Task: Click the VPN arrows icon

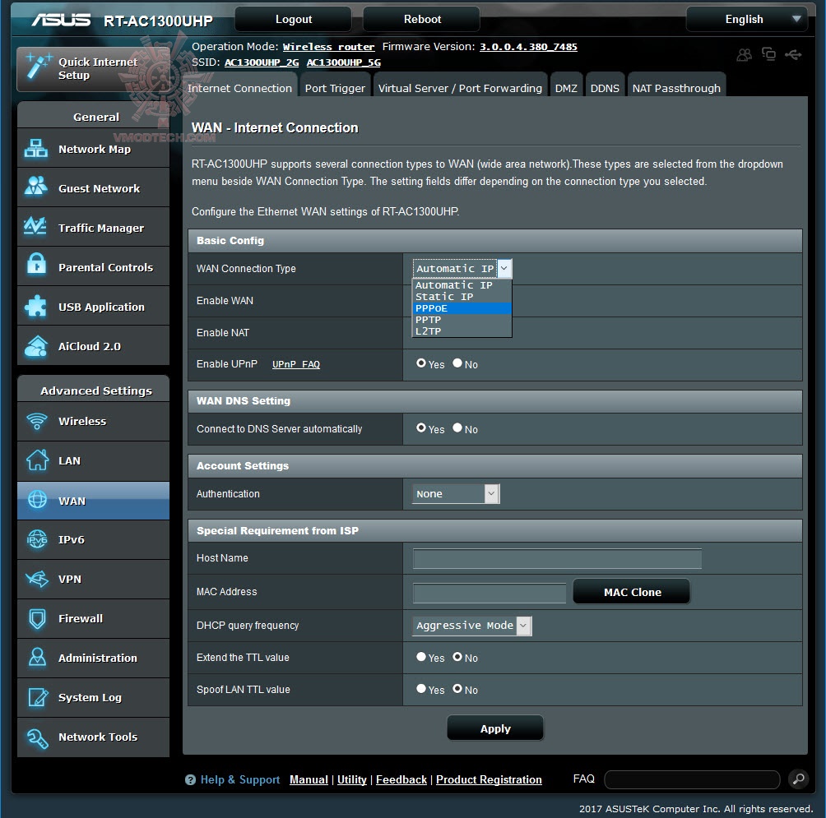Action: [37, 579]
